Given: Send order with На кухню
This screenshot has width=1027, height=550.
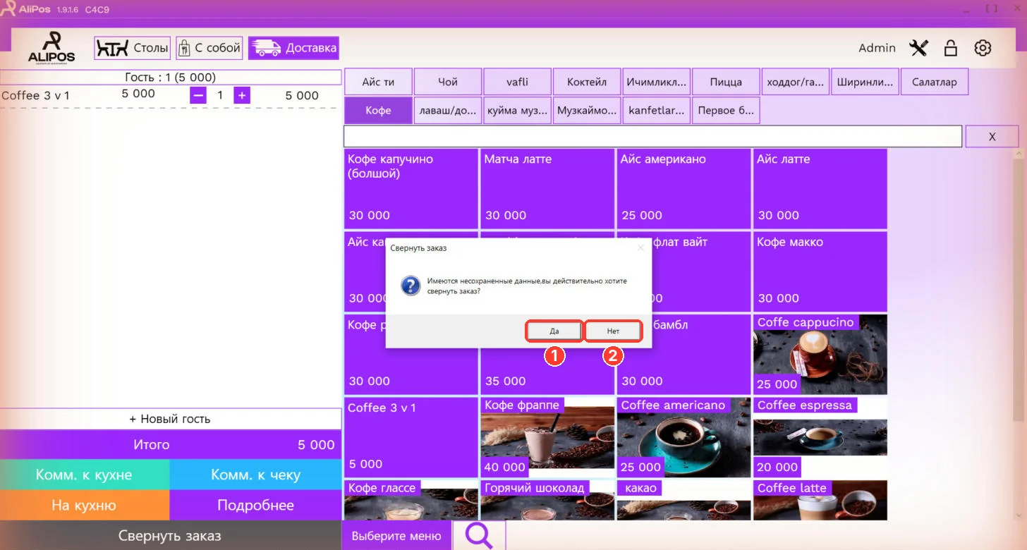Looking at the screenshot, I should click(x=84, y=506).
